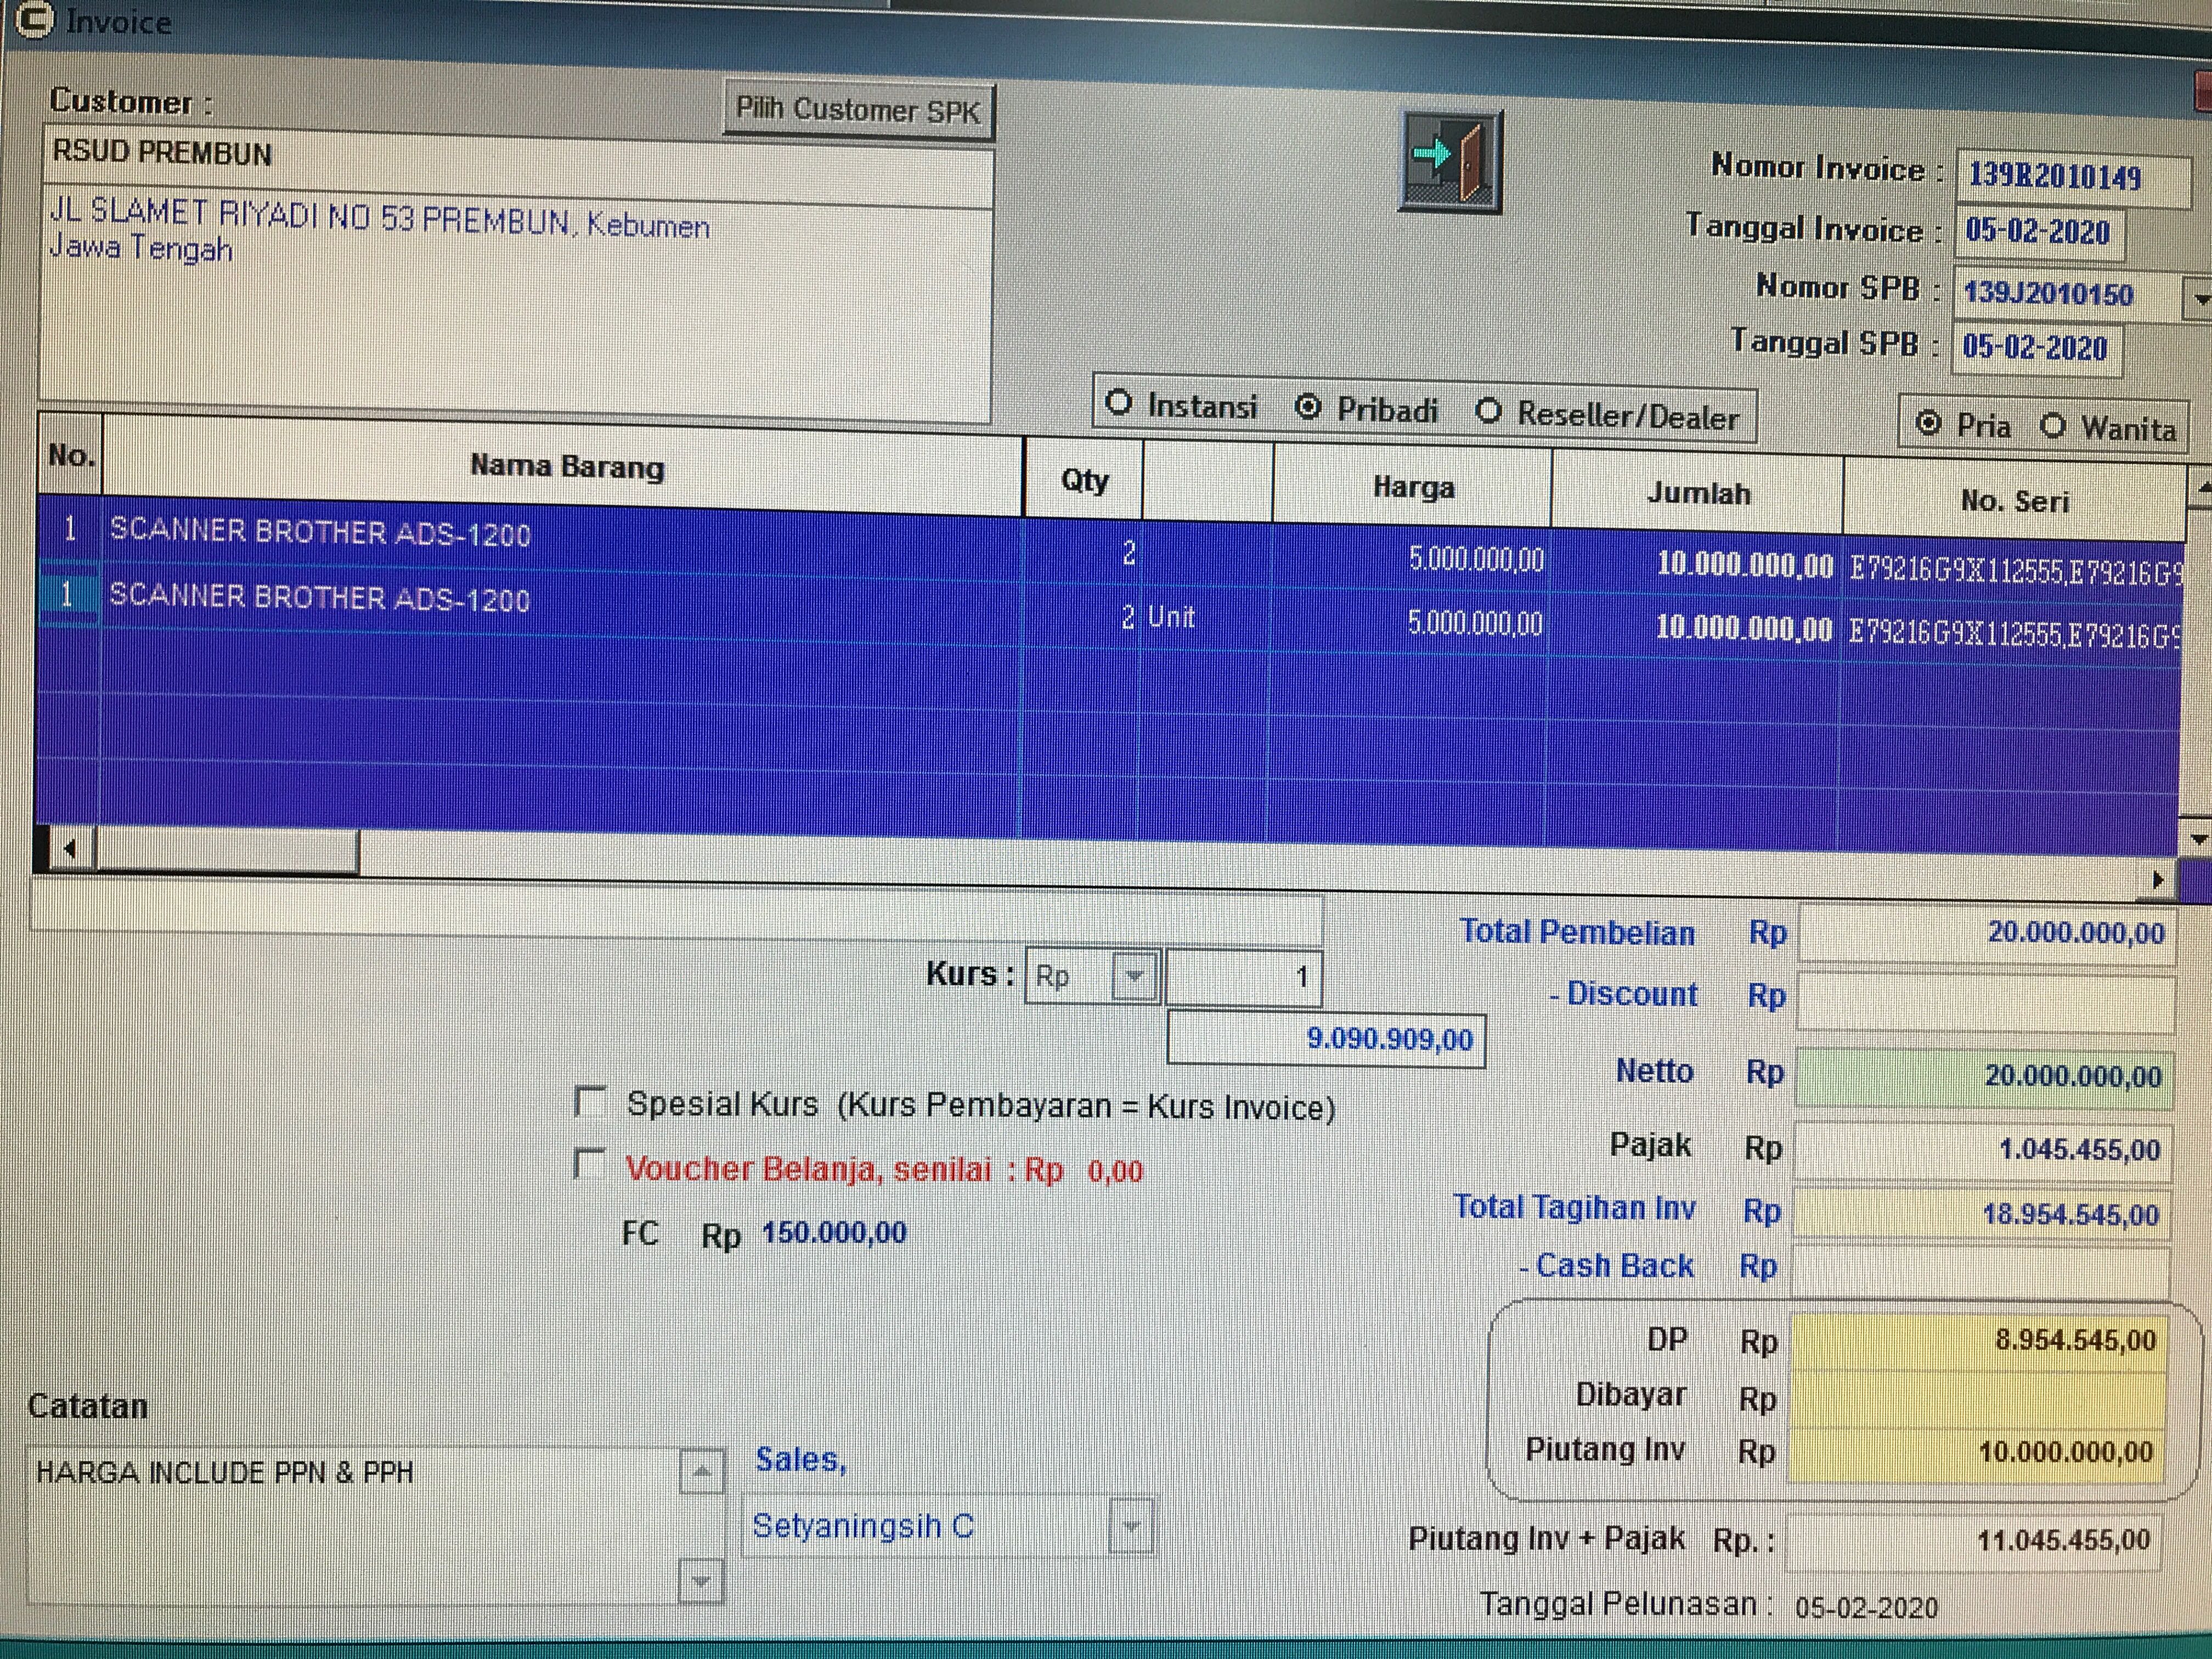Viewport: 2212px width, 1659px height.
Task: Click the exit door icon
Action: pos(1450,161)
